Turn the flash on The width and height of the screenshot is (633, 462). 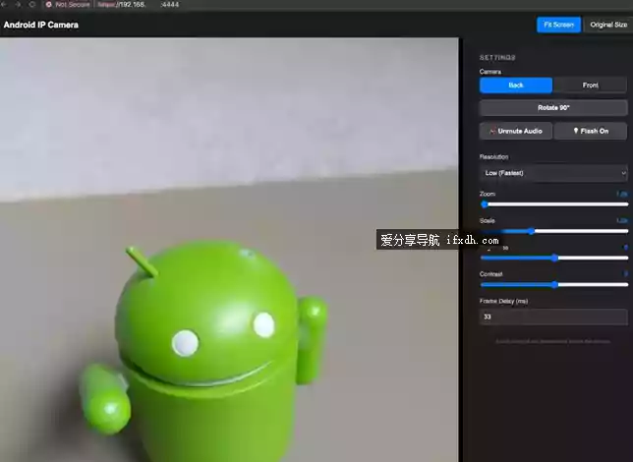[591, 131]
